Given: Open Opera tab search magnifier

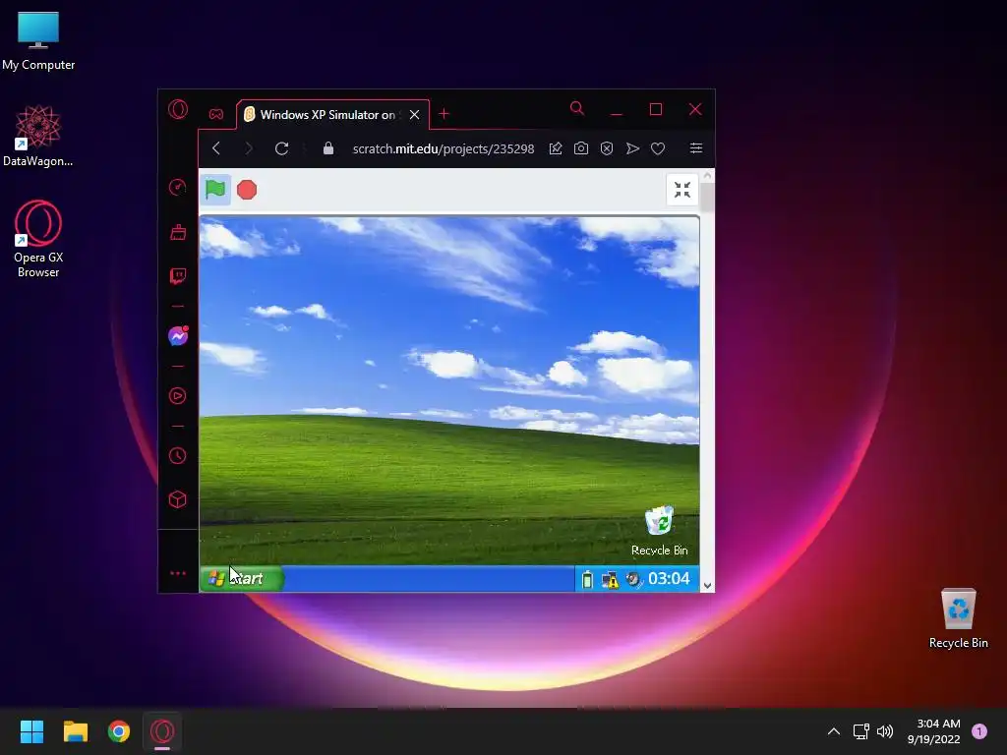Looking at the screenshot, I should pos(576,108).
